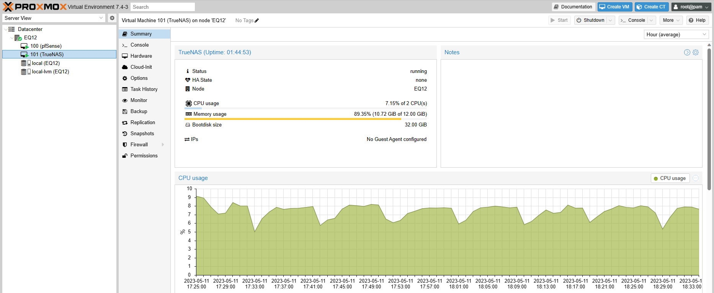Click the IPs exchange arrows icon
Image resolution: width=714 pixels, height=293 pixels.
pyautogui.click(x=187, y=139)
